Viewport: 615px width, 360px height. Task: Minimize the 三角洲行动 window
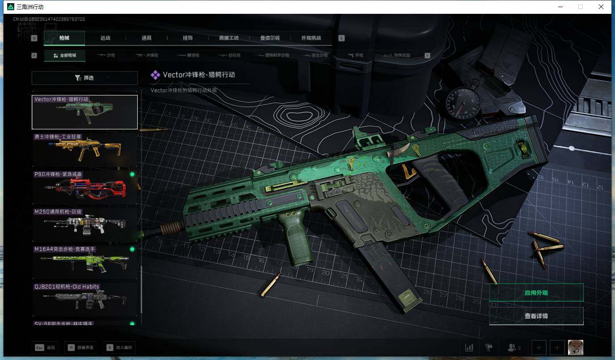[x=560, y=7]
